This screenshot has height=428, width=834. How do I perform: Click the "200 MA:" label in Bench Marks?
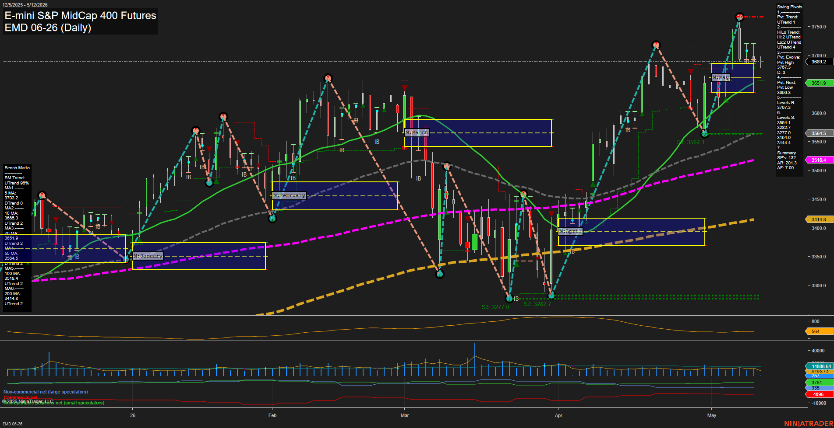pos(12,294)
